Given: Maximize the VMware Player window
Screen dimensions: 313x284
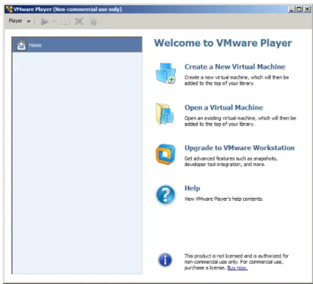Looking at the screenshot, I should [299, 9].
